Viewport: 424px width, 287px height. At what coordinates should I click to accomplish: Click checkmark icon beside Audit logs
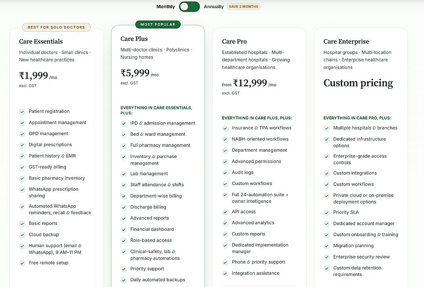point(225,173)
